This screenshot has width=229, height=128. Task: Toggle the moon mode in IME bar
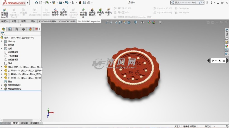pyautogui.click(x=220, y=61)
